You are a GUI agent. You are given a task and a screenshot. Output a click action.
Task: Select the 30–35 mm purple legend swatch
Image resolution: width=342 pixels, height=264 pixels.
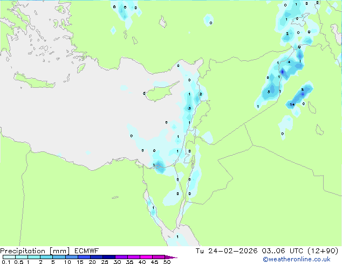[x=121, y=257]
